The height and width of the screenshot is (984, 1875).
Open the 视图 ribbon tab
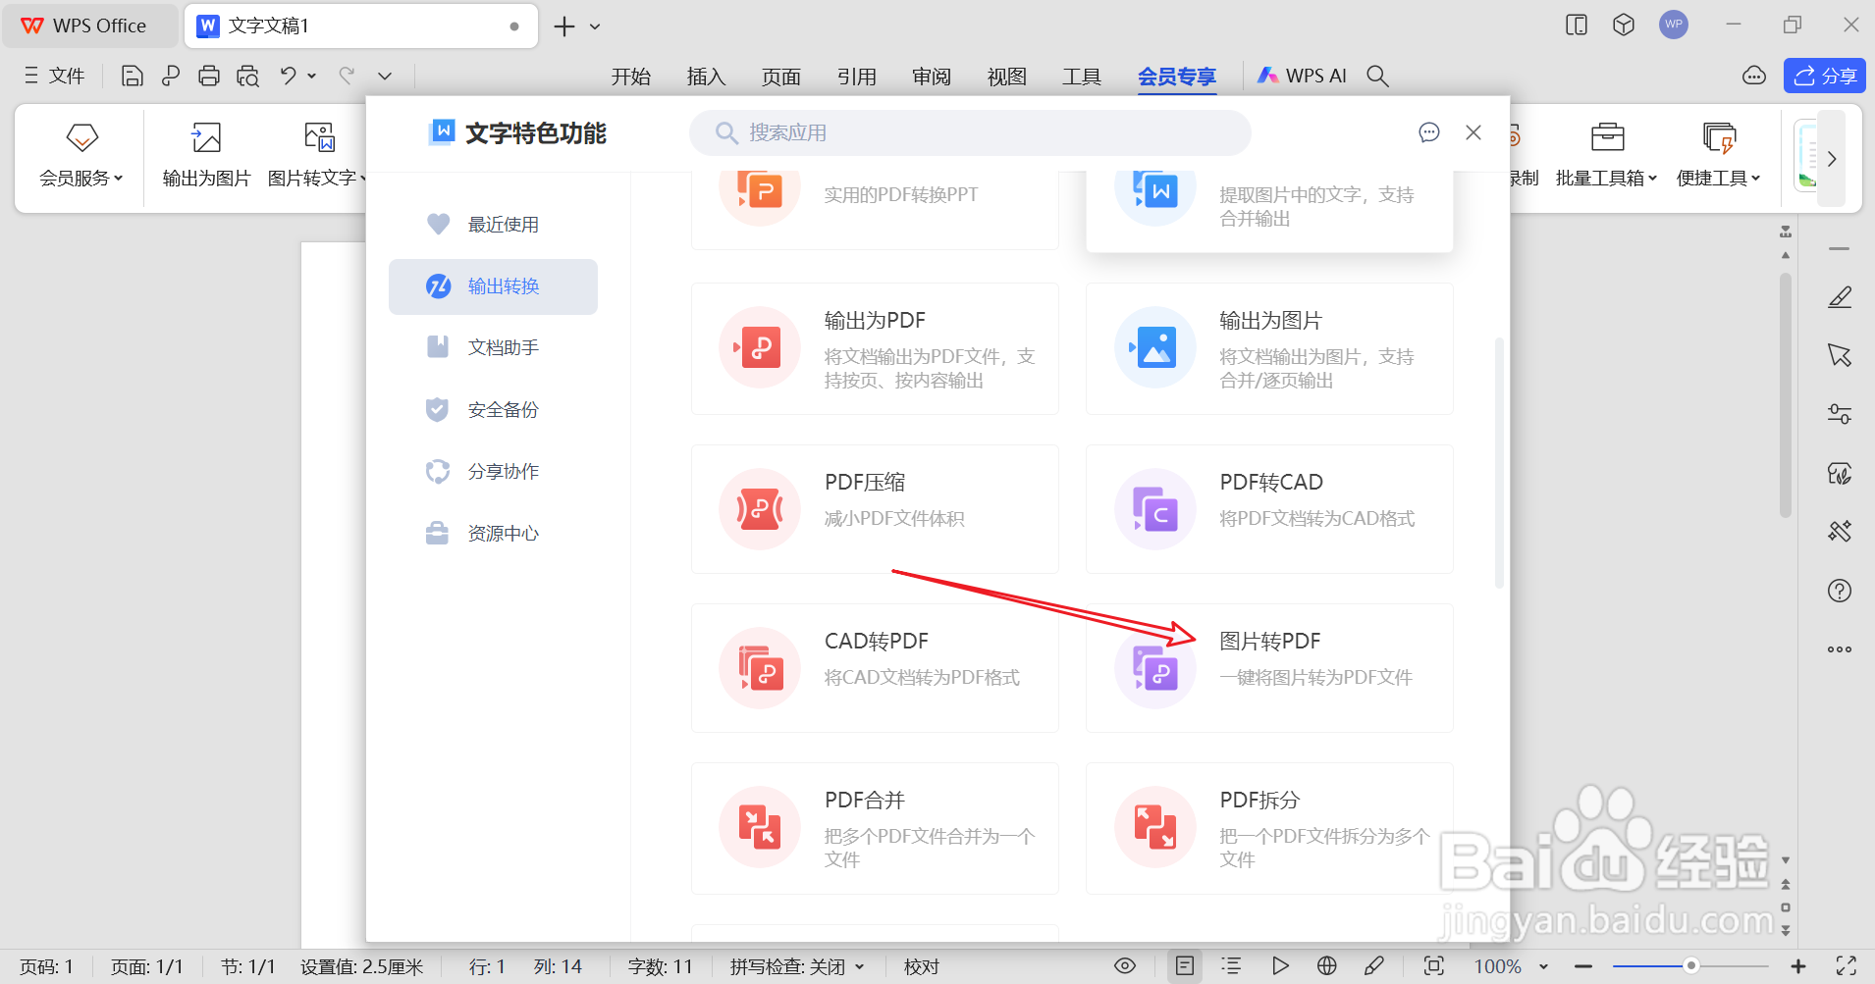point(1007,77)
